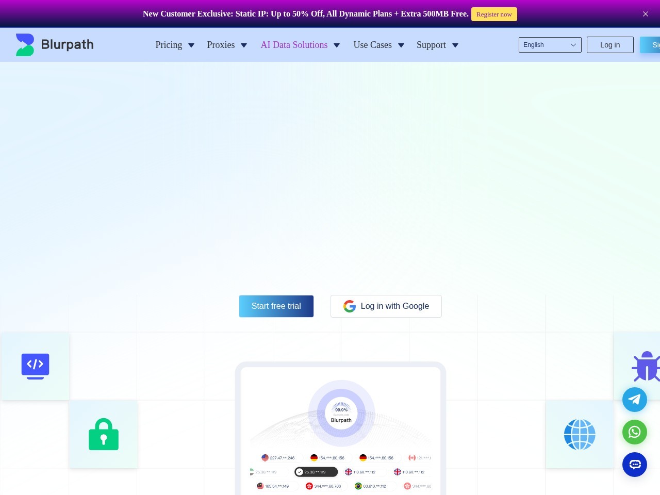Open the AI Data Solutions menu
Screen dimensions: 660x495
pyautogui.click(x=294, y=45)
